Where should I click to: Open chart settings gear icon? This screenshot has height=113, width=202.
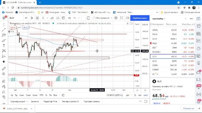click(x=116, y=18)
